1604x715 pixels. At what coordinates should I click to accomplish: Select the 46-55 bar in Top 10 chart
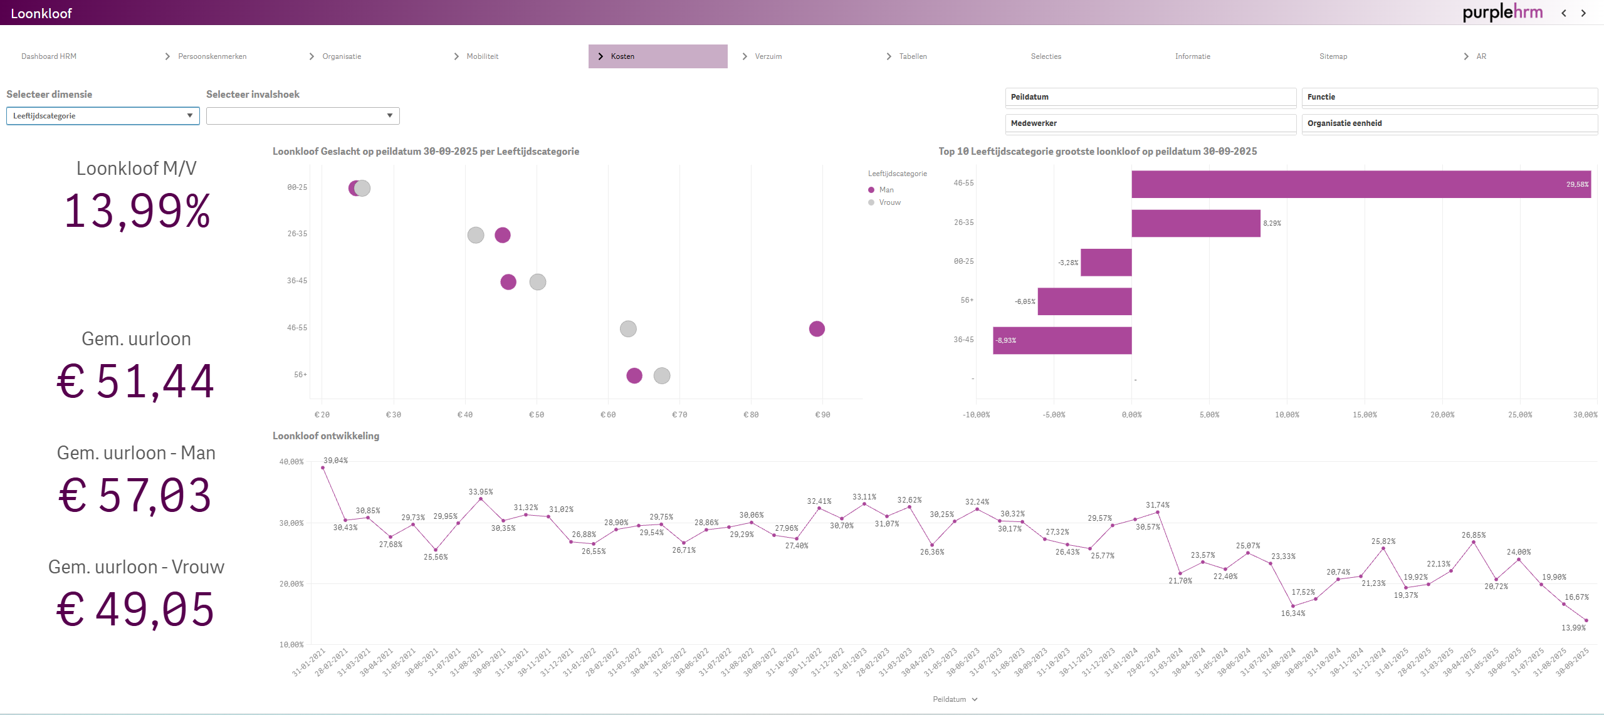pyautogui.click(x=1360, y=184)
